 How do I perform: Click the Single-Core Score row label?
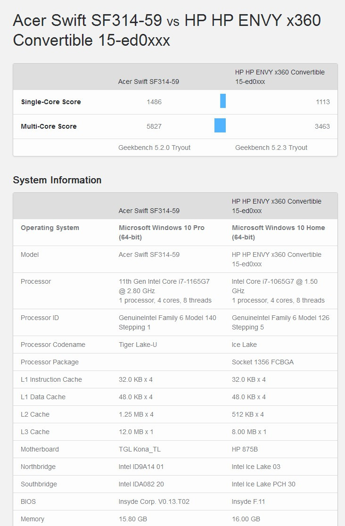tap(51, 102)
